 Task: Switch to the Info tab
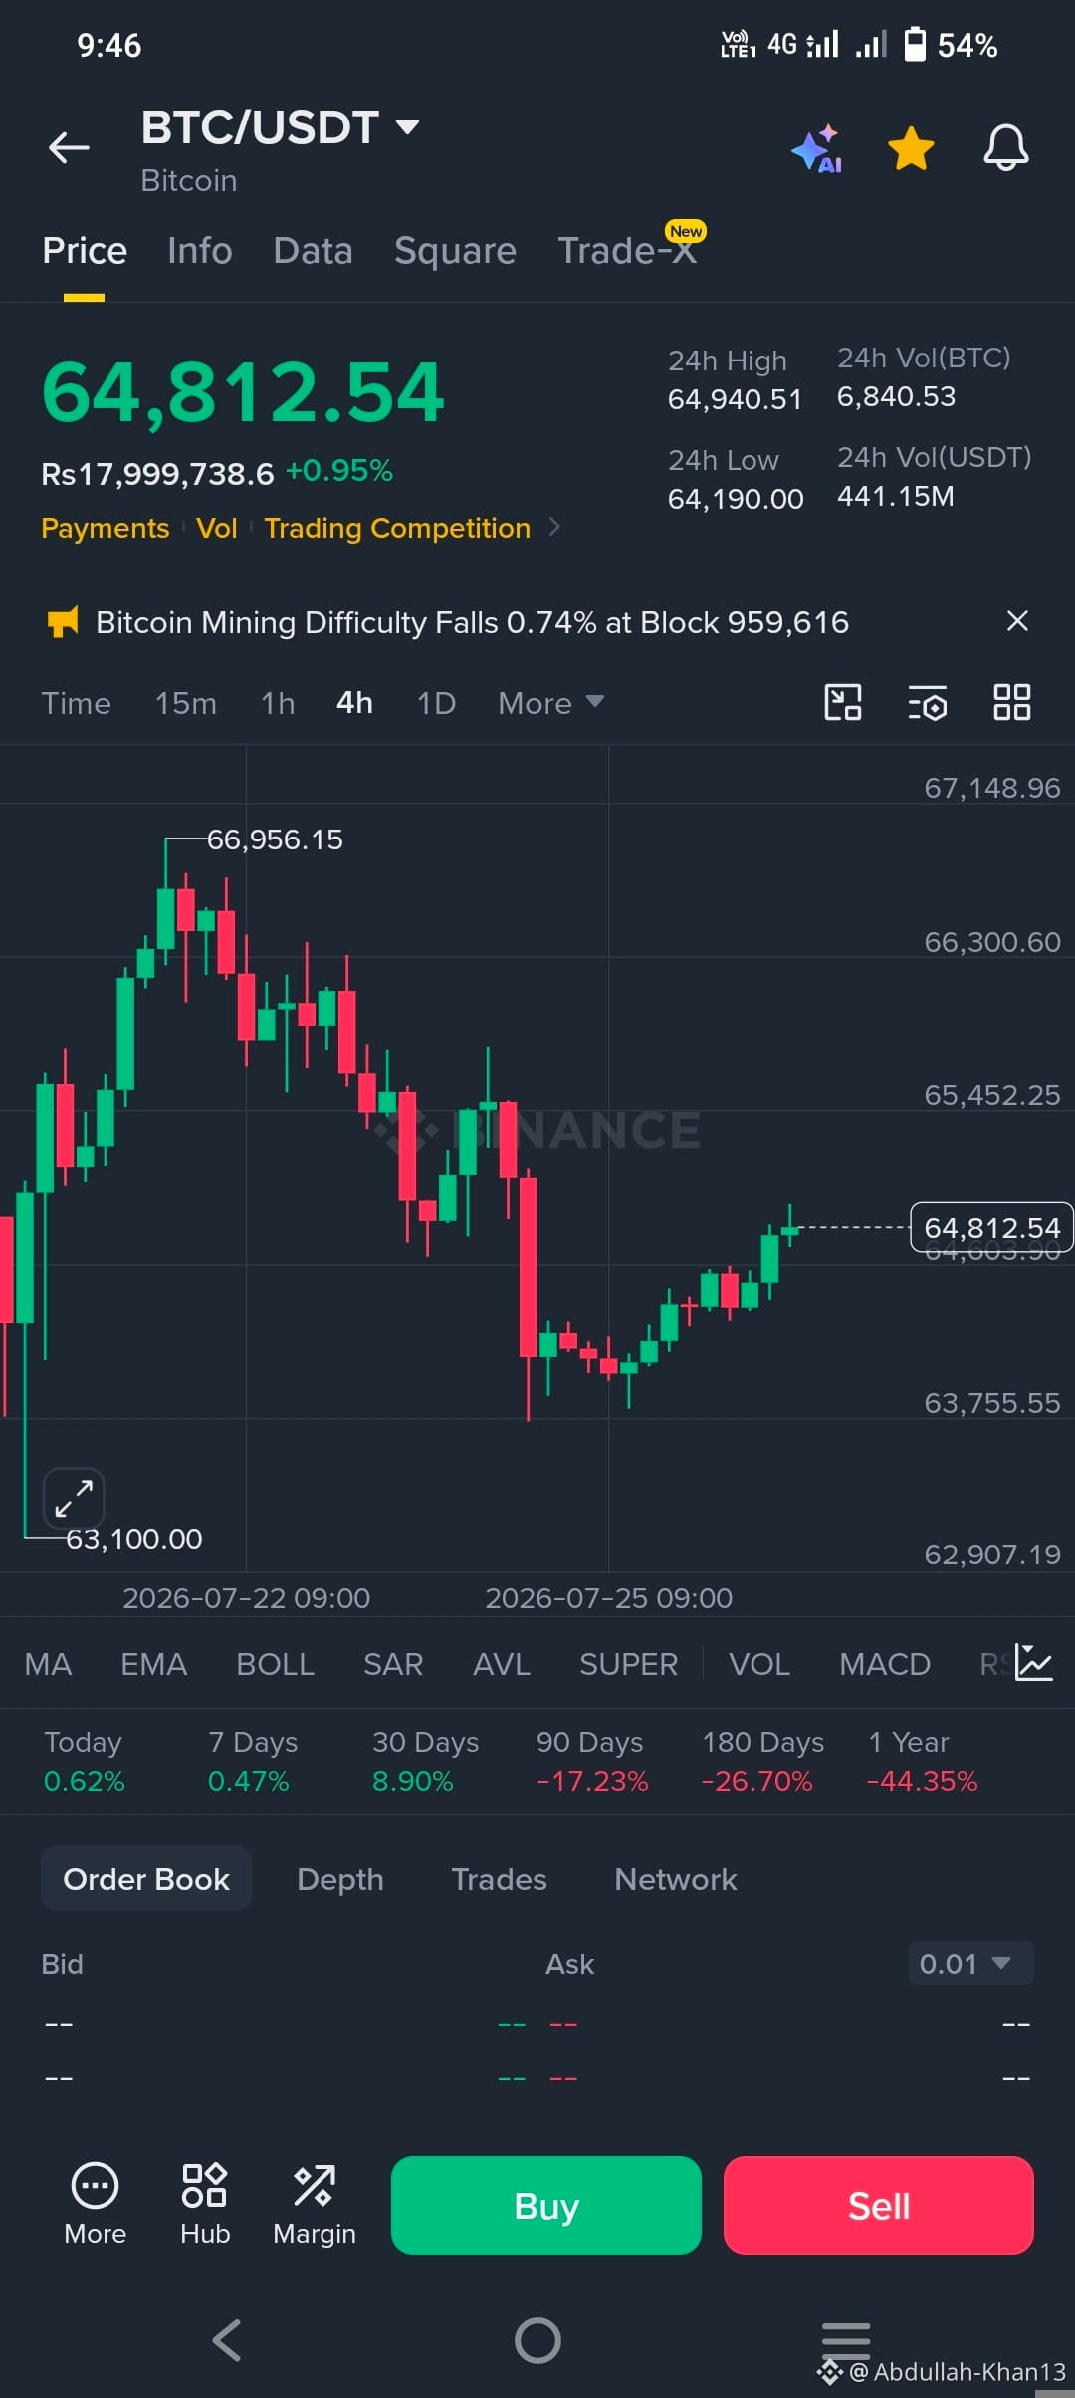pos(200,251)
